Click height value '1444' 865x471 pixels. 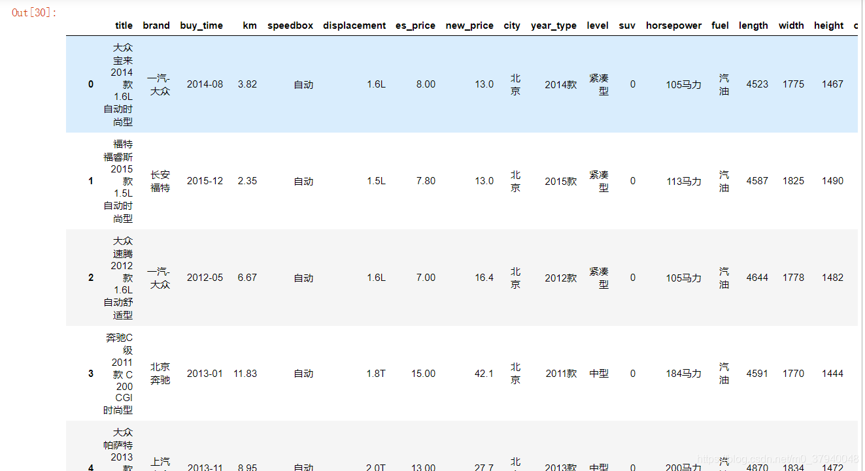click(833, 374)
